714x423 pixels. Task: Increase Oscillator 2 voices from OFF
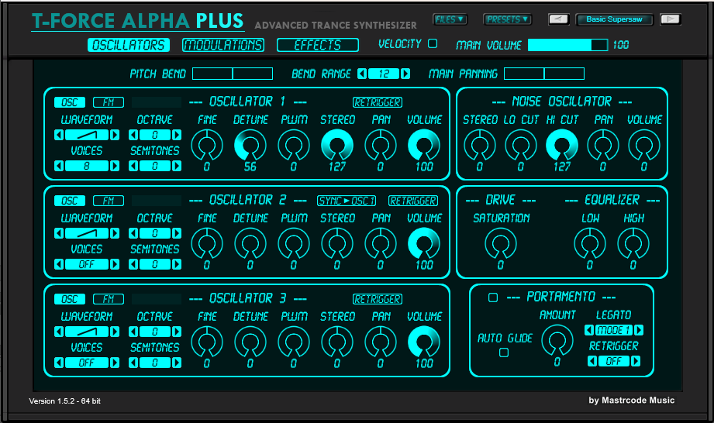115,264
